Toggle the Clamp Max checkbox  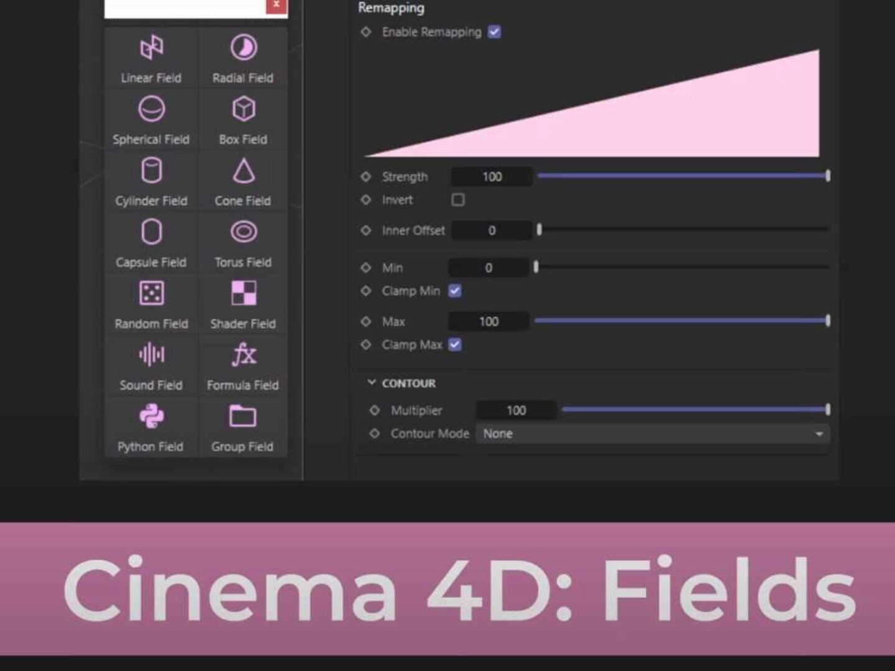pyautogui.click(x=455, y=345)
